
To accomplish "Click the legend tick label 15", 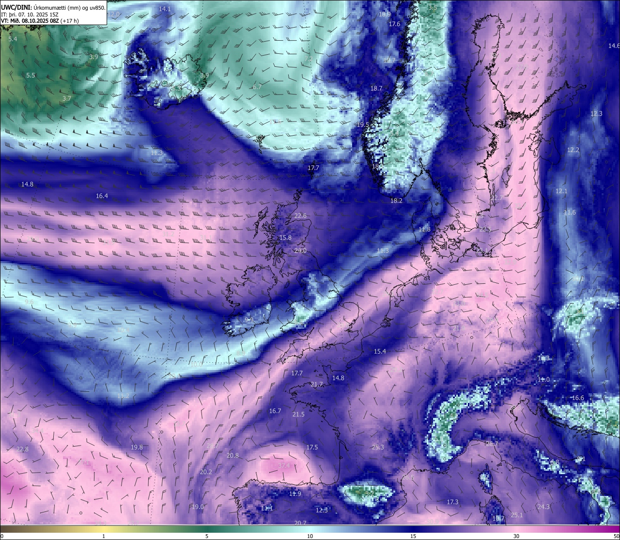I will (413, 536).
